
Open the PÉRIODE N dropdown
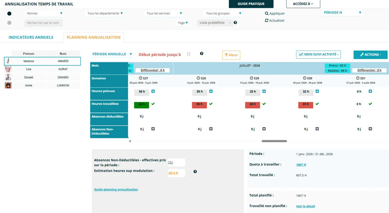pyautogui.click(x=342, y=13)
